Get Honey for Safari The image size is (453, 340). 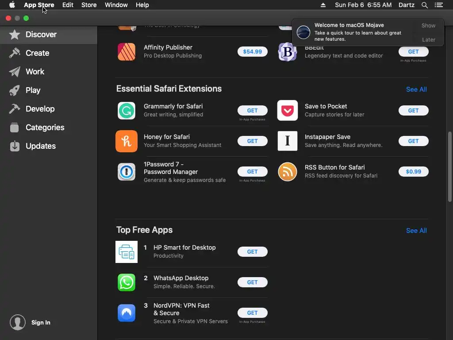[x=253, y=141]
